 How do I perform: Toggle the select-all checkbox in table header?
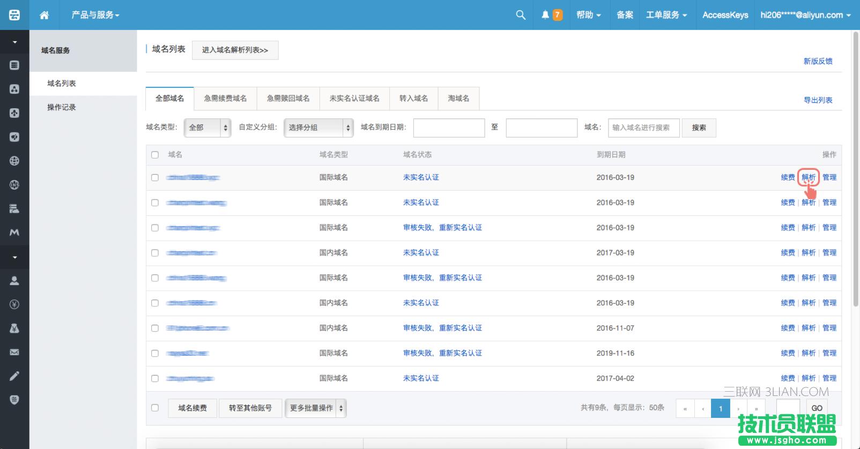tap(155, 155)
